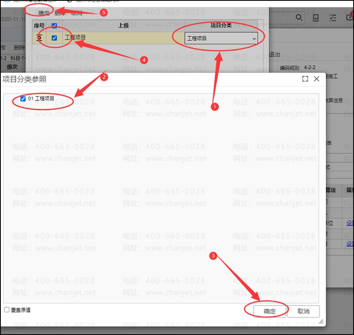354x335 pixels.
Task: Click the bottom 取消 button
Action: (303, 311)
